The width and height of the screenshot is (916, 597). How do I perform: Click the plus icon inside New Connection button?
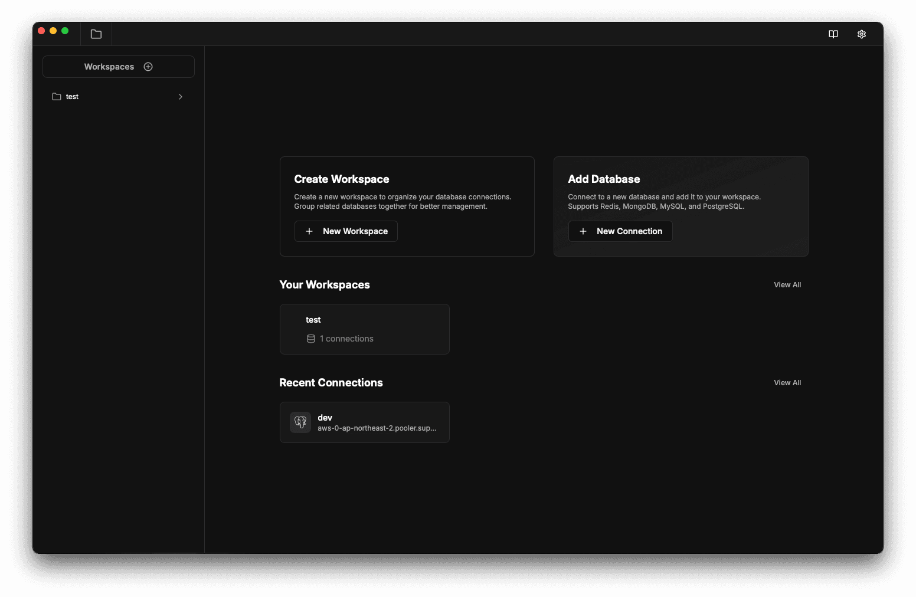pyautogui.click(x=584, y=231)
